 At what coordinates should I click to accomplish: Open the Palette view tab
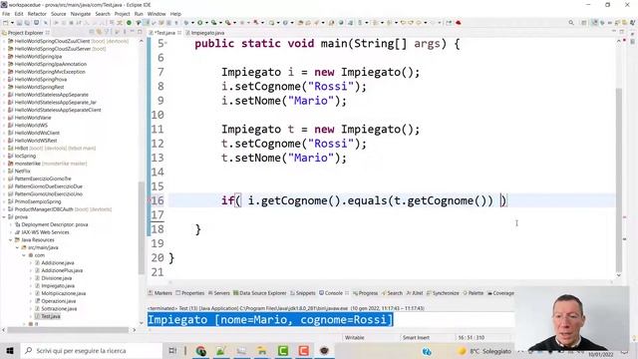pyautogui.click(x=474, y=293)
